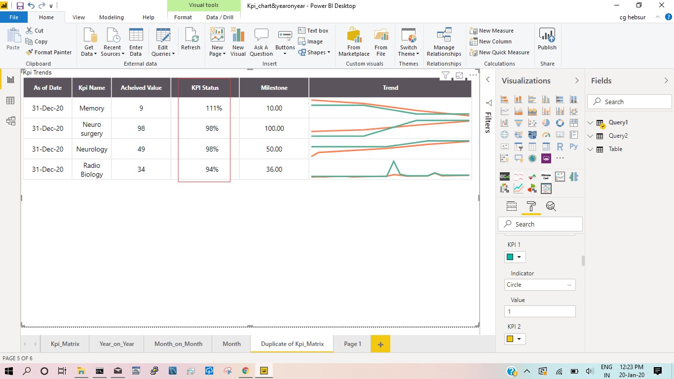The height and width of the screenshot is (379, 674).
Task: Choose the Line chart visualization
Action: 504,111
